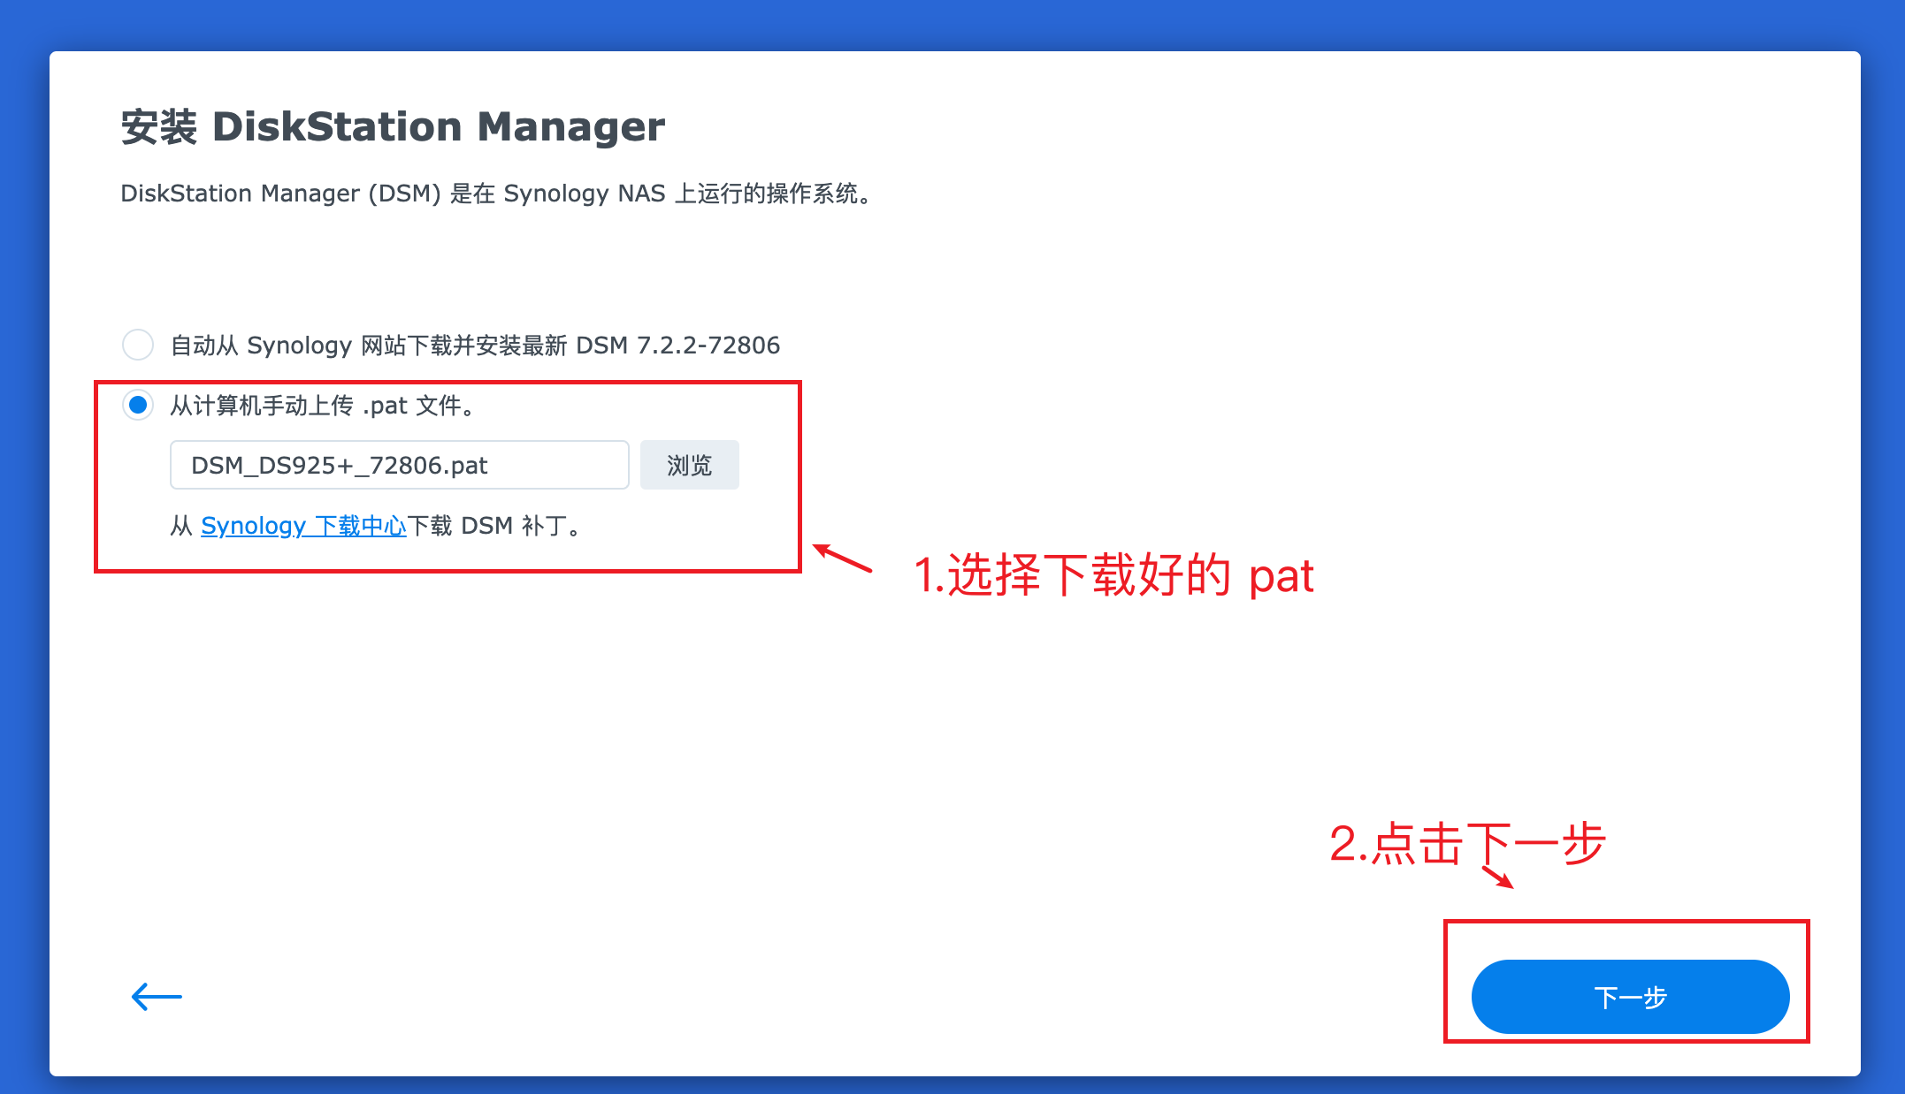
Task: Click the DSM 7.2.2-72806 version text
Action: [x=678, y=345]
